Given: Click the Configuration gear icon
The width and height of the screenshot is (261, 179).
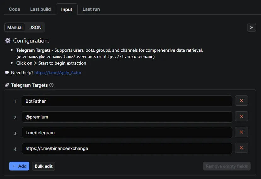Looking at the screenshot, I should (x=8, y=41).
